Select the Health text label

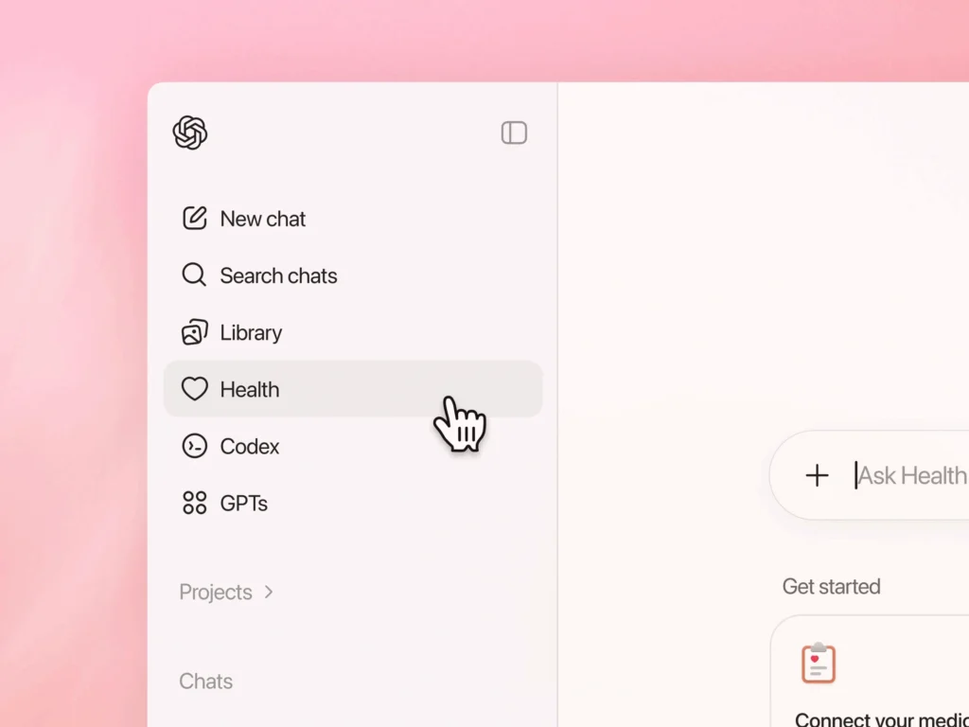tap(250, 389)
